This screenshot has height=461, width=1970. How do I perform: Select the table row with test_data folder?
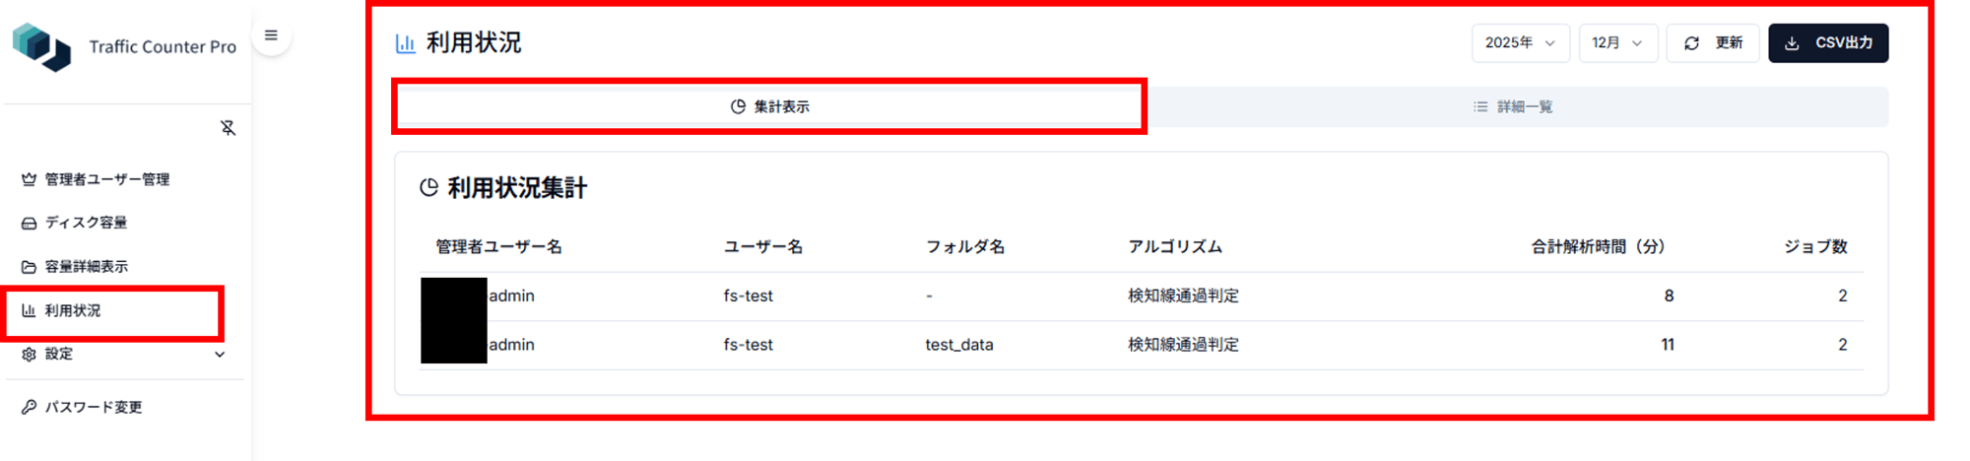tap(1142, 345)
